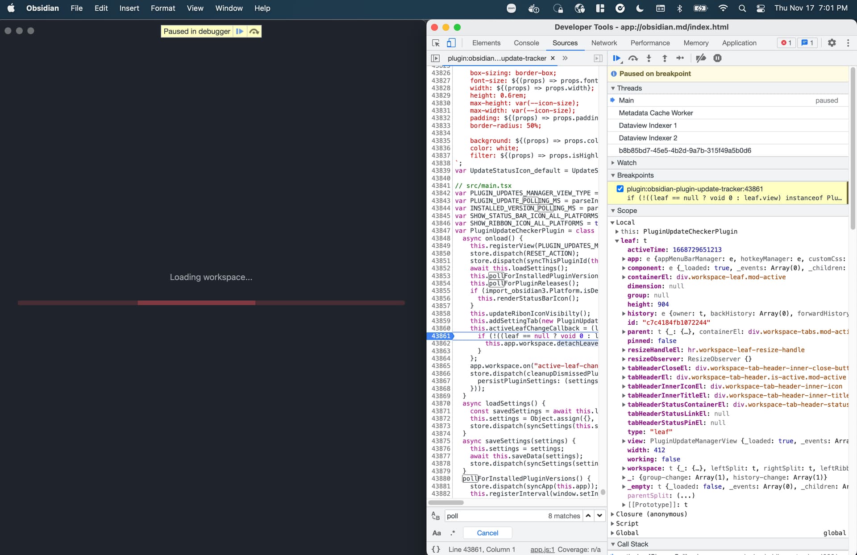Click the Deactivate breakpoints icon
This screenshot has height=555, width=857.
pos(700,58)
